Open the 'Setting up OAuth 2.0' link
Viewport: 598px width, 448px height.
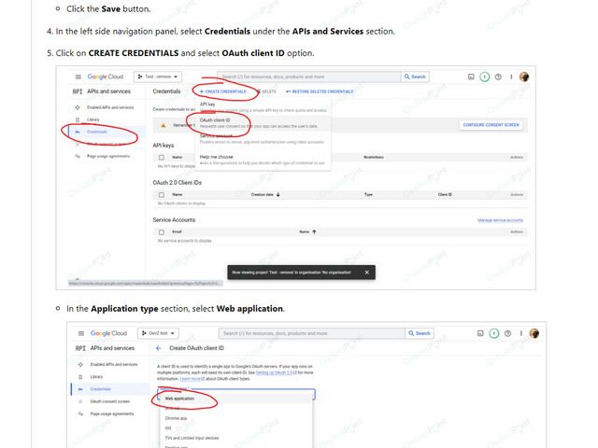pos(277,372)
